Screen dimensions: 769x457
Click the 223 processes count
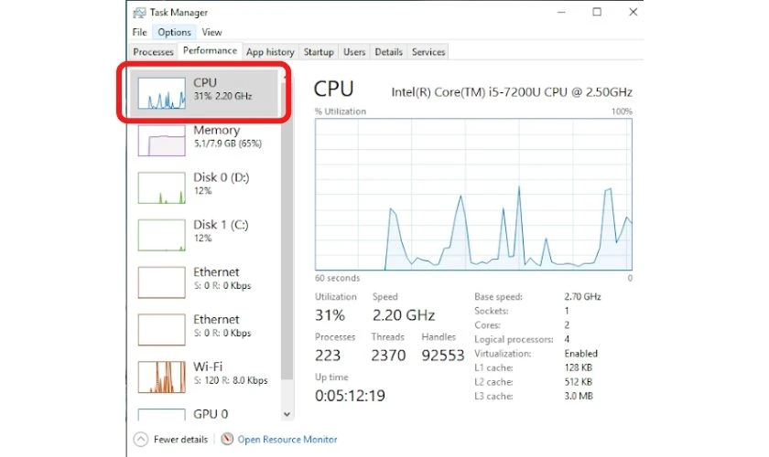(328, 356)
